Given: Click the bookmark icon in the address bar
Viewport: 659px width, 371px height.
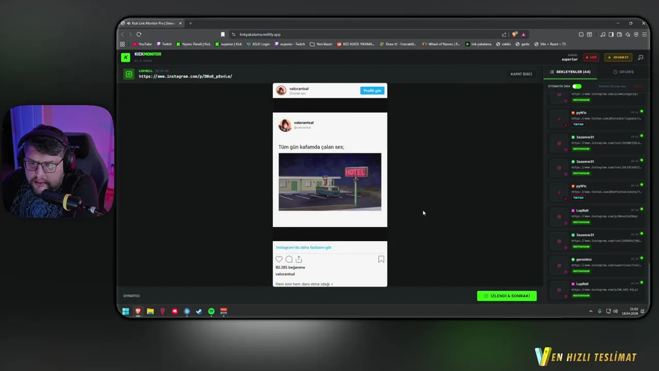Looking at the screenshot, I should 222,35.
